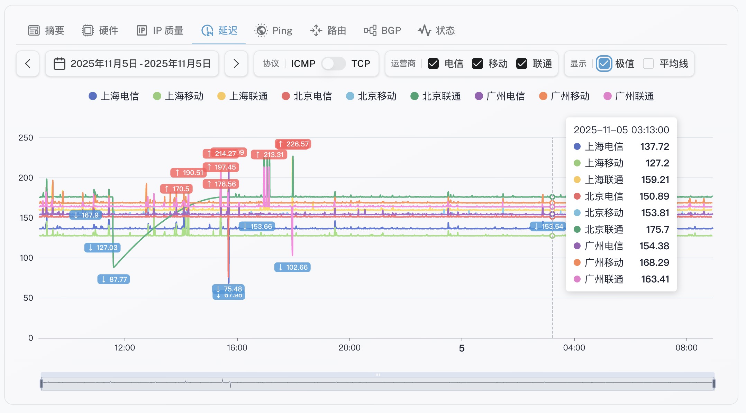Uncheck the 移动 carrier checkbox
The image size is (746, 413).
click(477, 64)
